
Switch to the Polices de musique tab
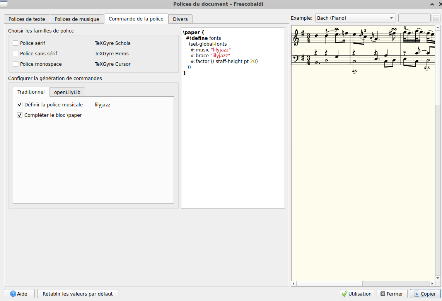tap(77, 19)
